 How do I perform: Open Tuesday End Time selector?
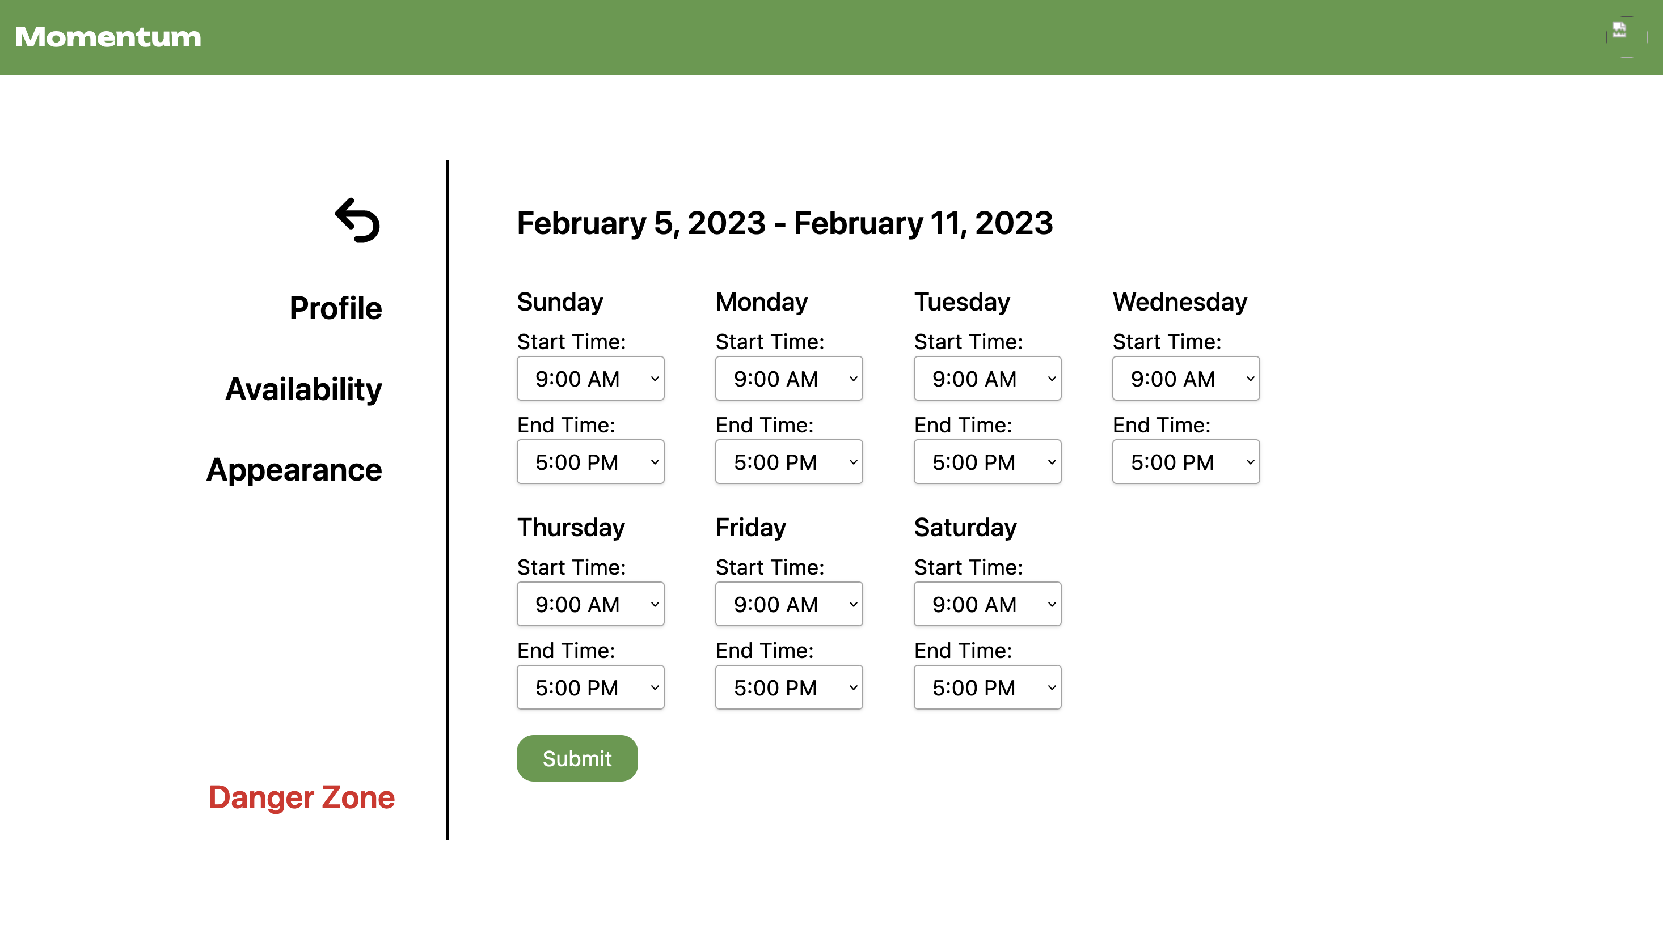[987, 462]
